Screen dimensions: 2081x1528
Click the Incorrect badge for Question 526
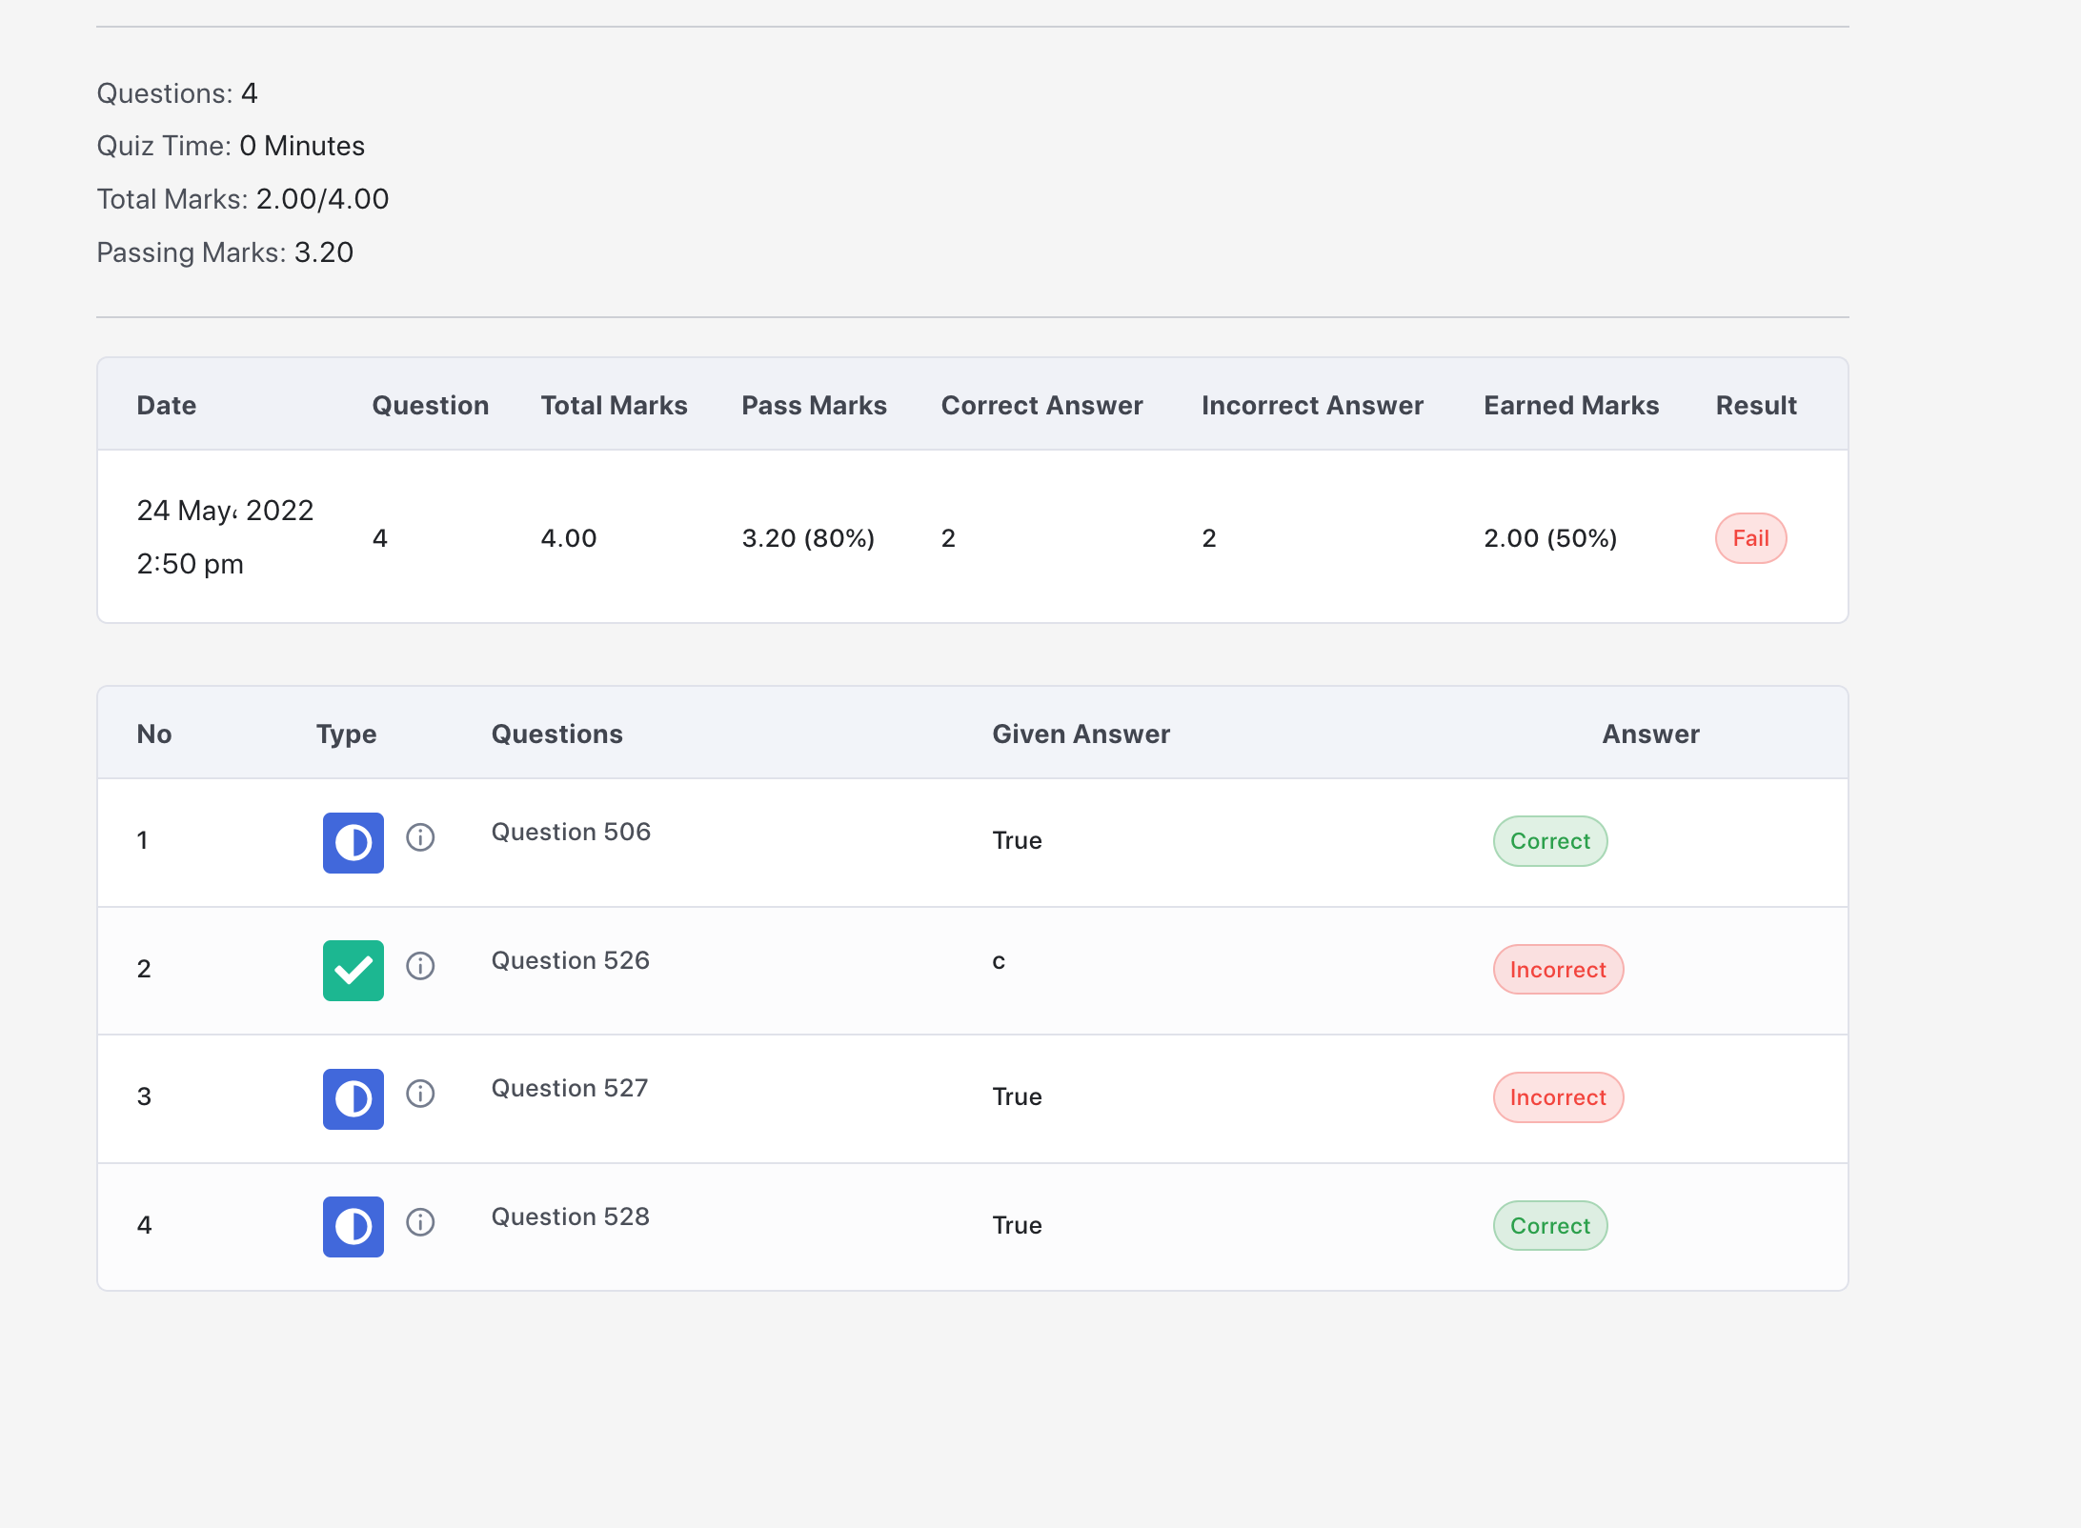(x=1558, y=970)
